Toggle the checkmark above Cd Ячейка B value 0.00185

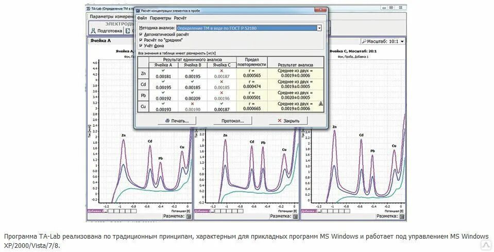coord(193,82)
